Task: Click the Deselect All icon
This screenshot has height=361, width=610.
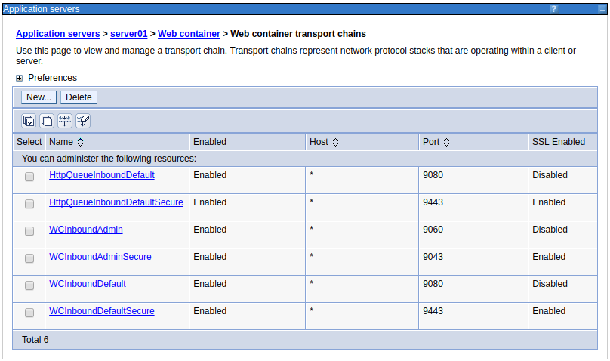Action: point(47,121)
